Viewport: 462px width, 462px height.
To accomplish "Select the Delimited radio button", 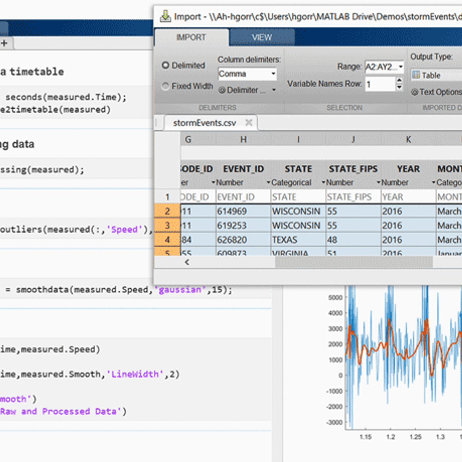I will (x=165, y=65).
